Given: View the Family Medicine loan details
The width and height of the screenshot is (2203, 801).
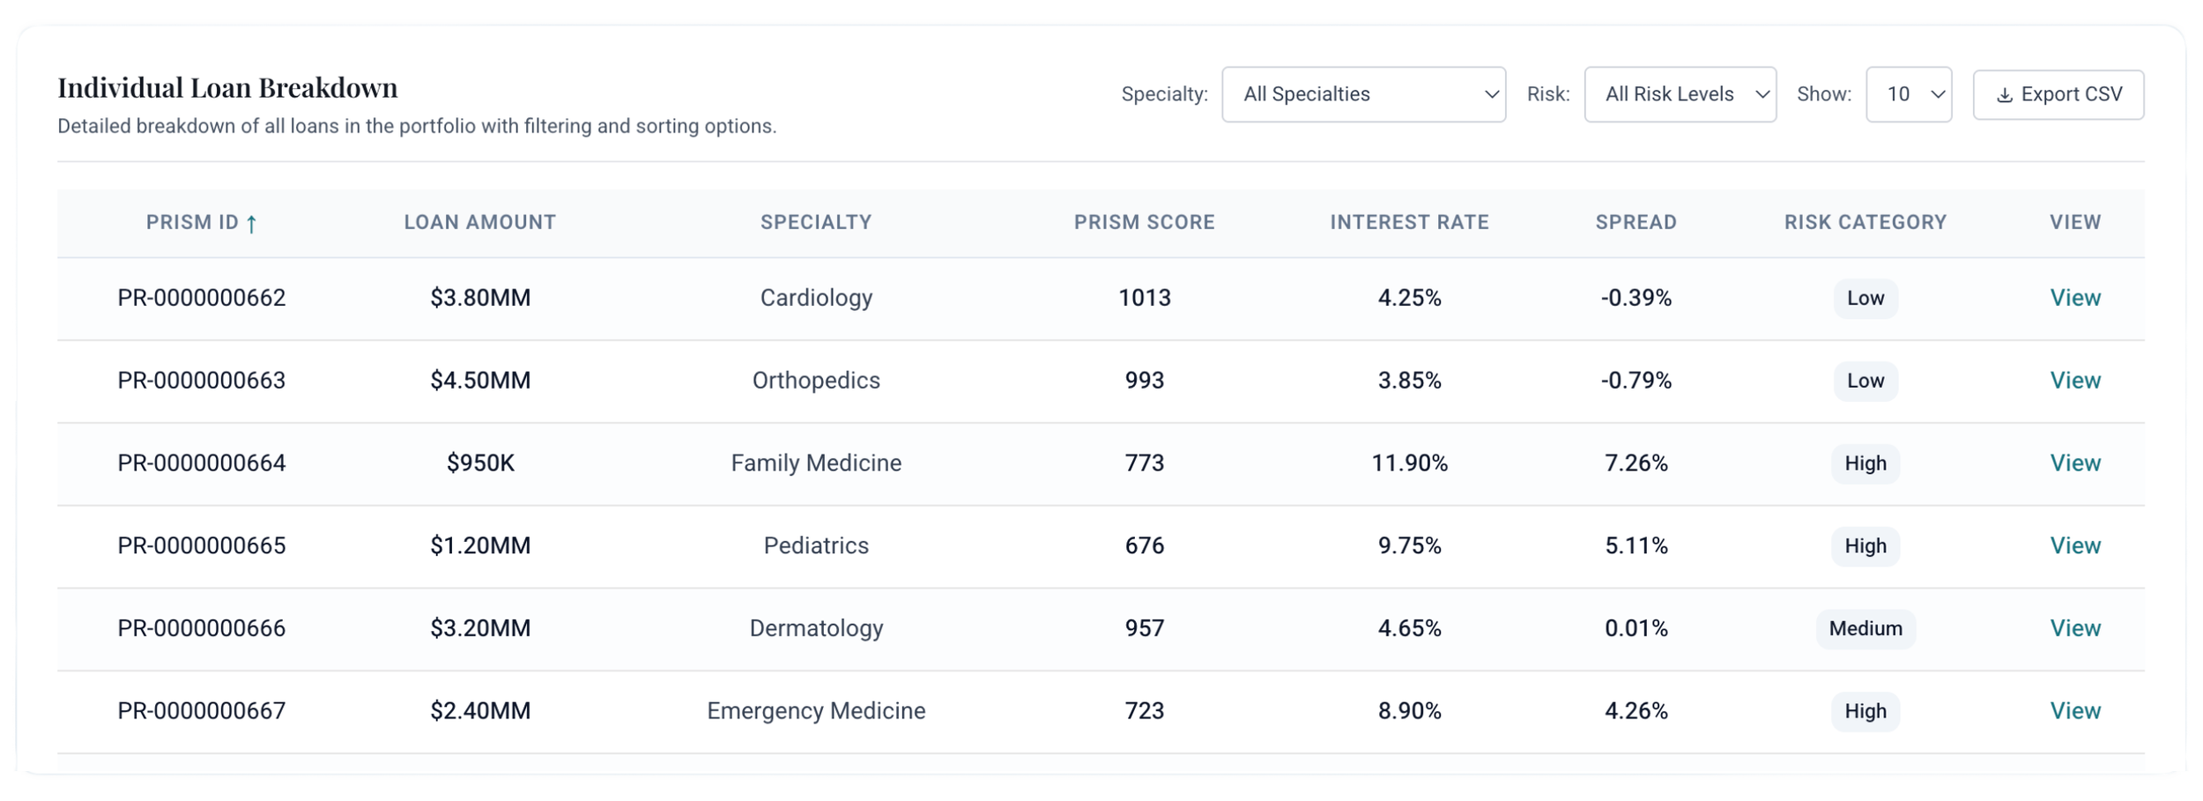Looking at the screenshot, I should [x=2074, y=464].
